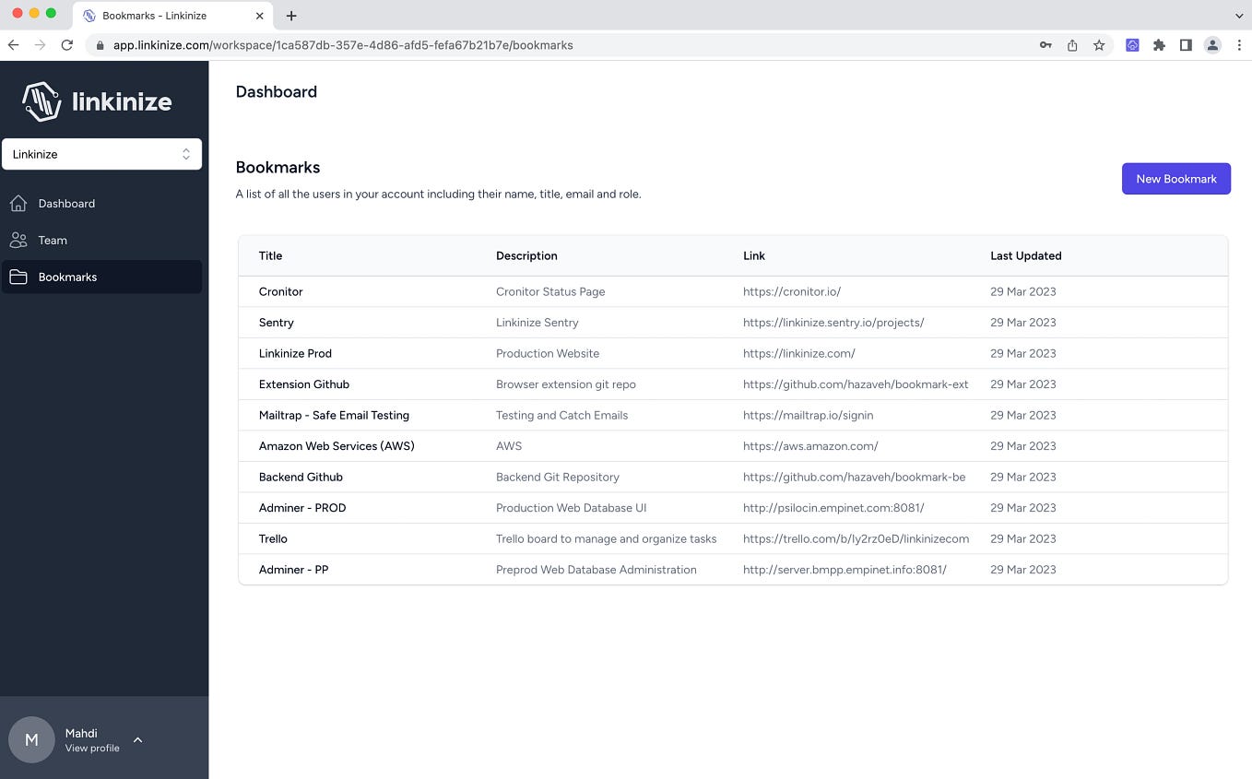The height and width of the screenshot is (779, 1252).
Task: Open the tab search chevron at top right
Action: tap(1239, 15)
